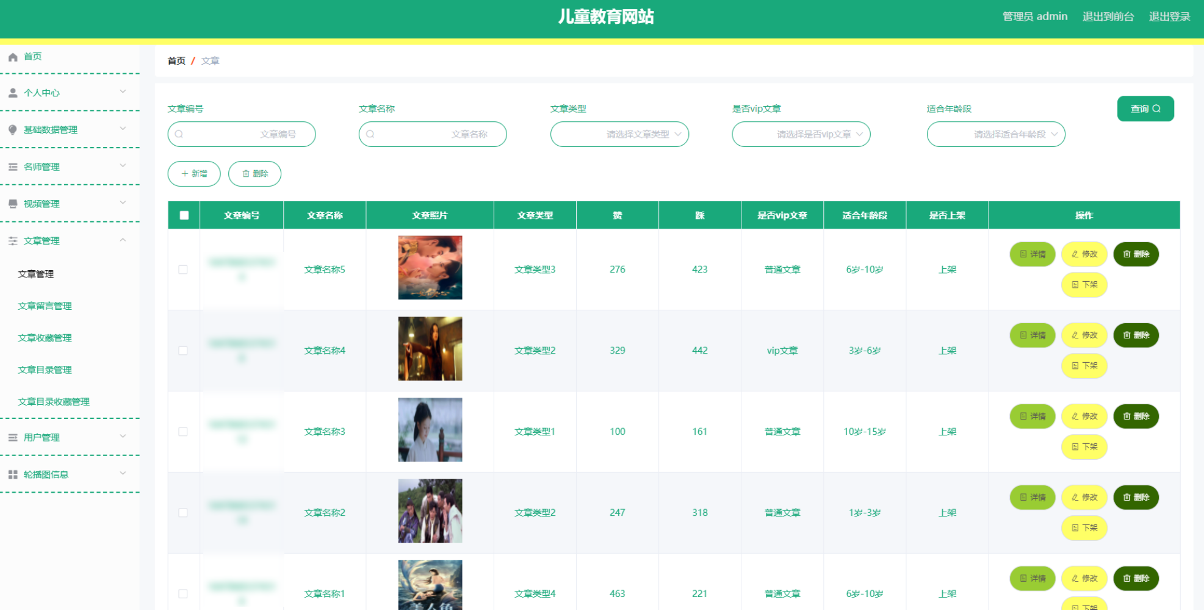Viewport: 1204px width, 611px height.
Task: Go to 首页 in sidebar
Action: coord(33,57)
